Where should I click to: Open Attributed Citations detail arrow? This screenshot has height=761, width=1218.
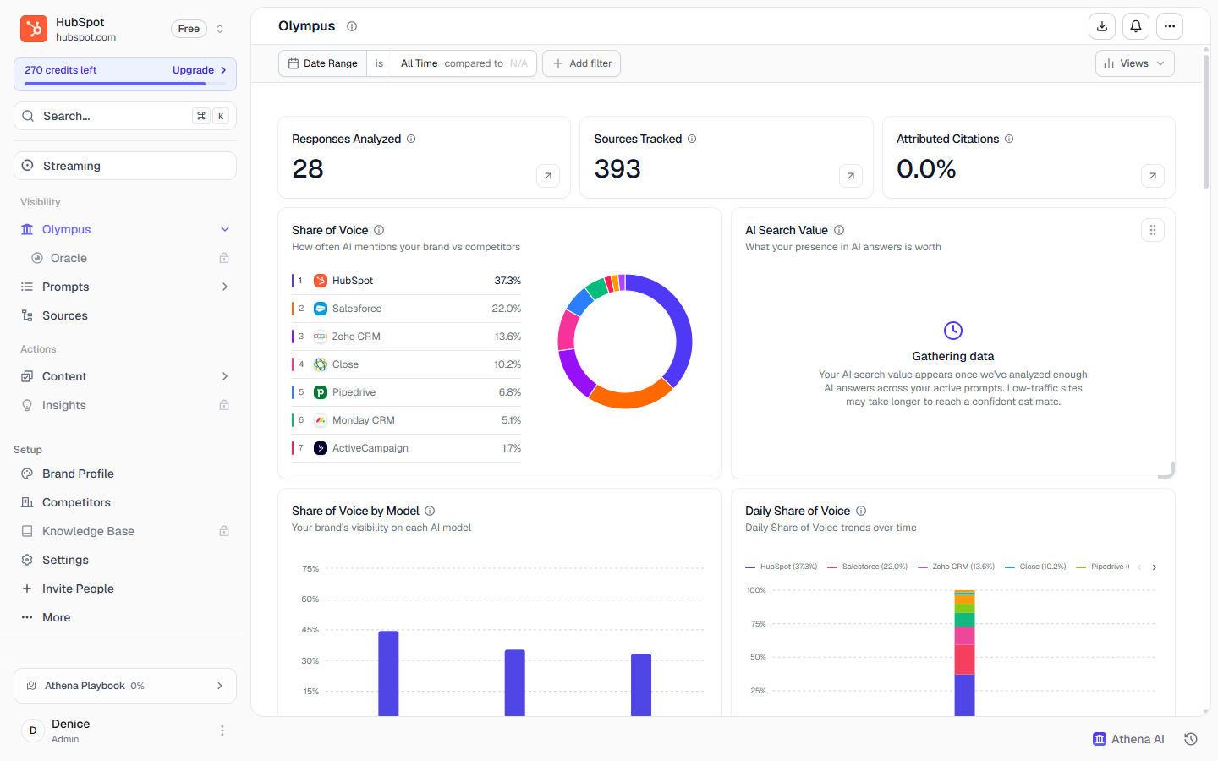click(x=1153, y=176)
